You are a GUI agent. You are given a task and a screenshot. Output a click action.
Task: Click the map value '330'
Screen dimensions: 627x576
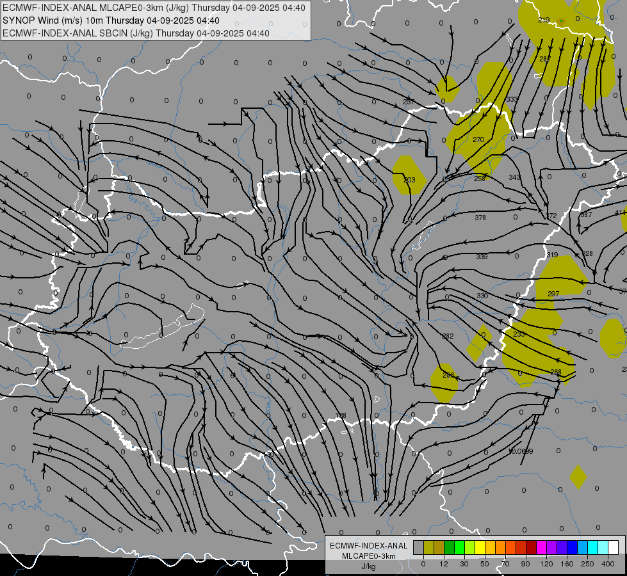pos(482,296)
